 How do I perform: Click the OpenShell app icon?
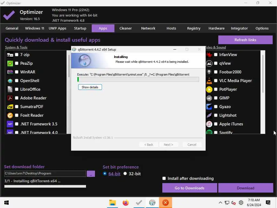click(x=10, y=81)
